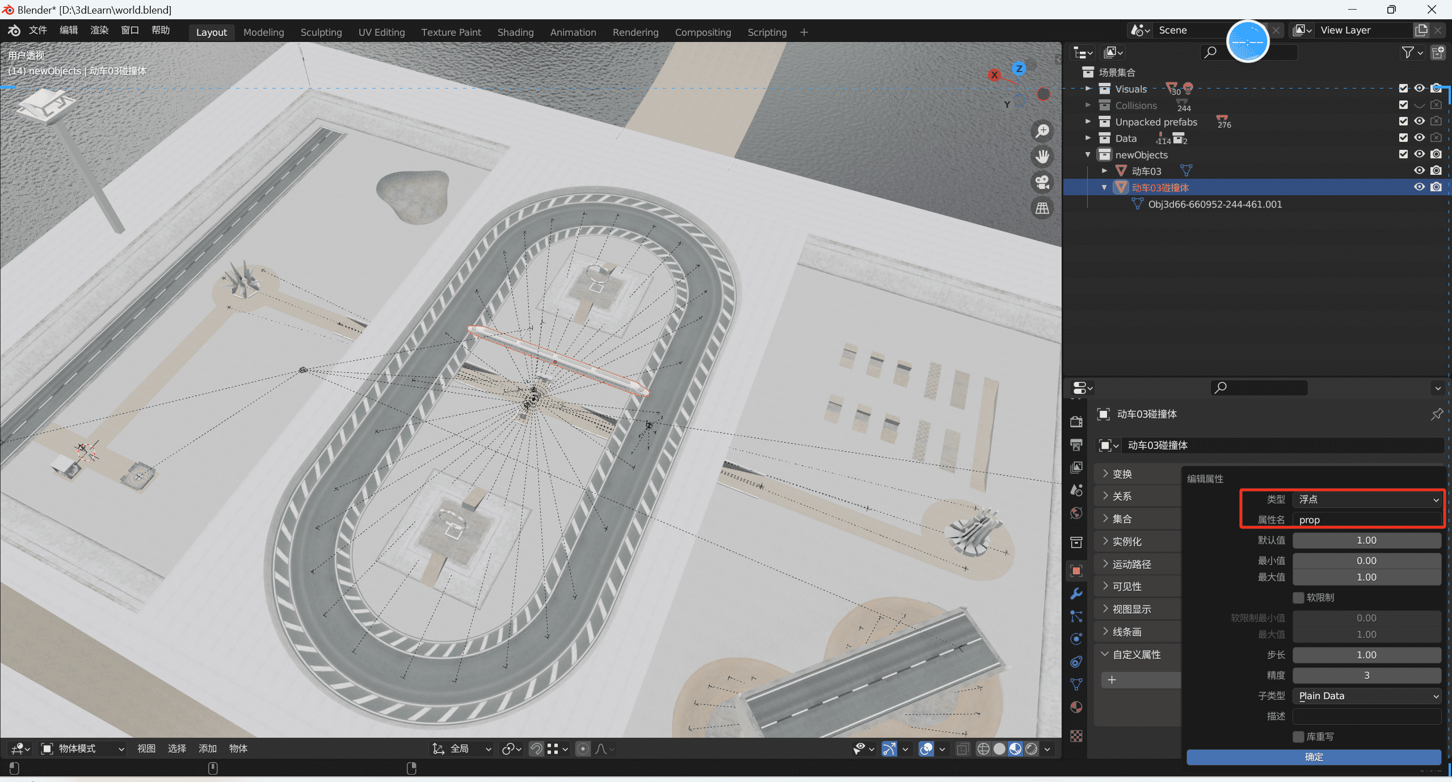Toggle show gizmo button
Viewport: 1452px width, 782px height.
pyautogui.click(x=889, y=749)
